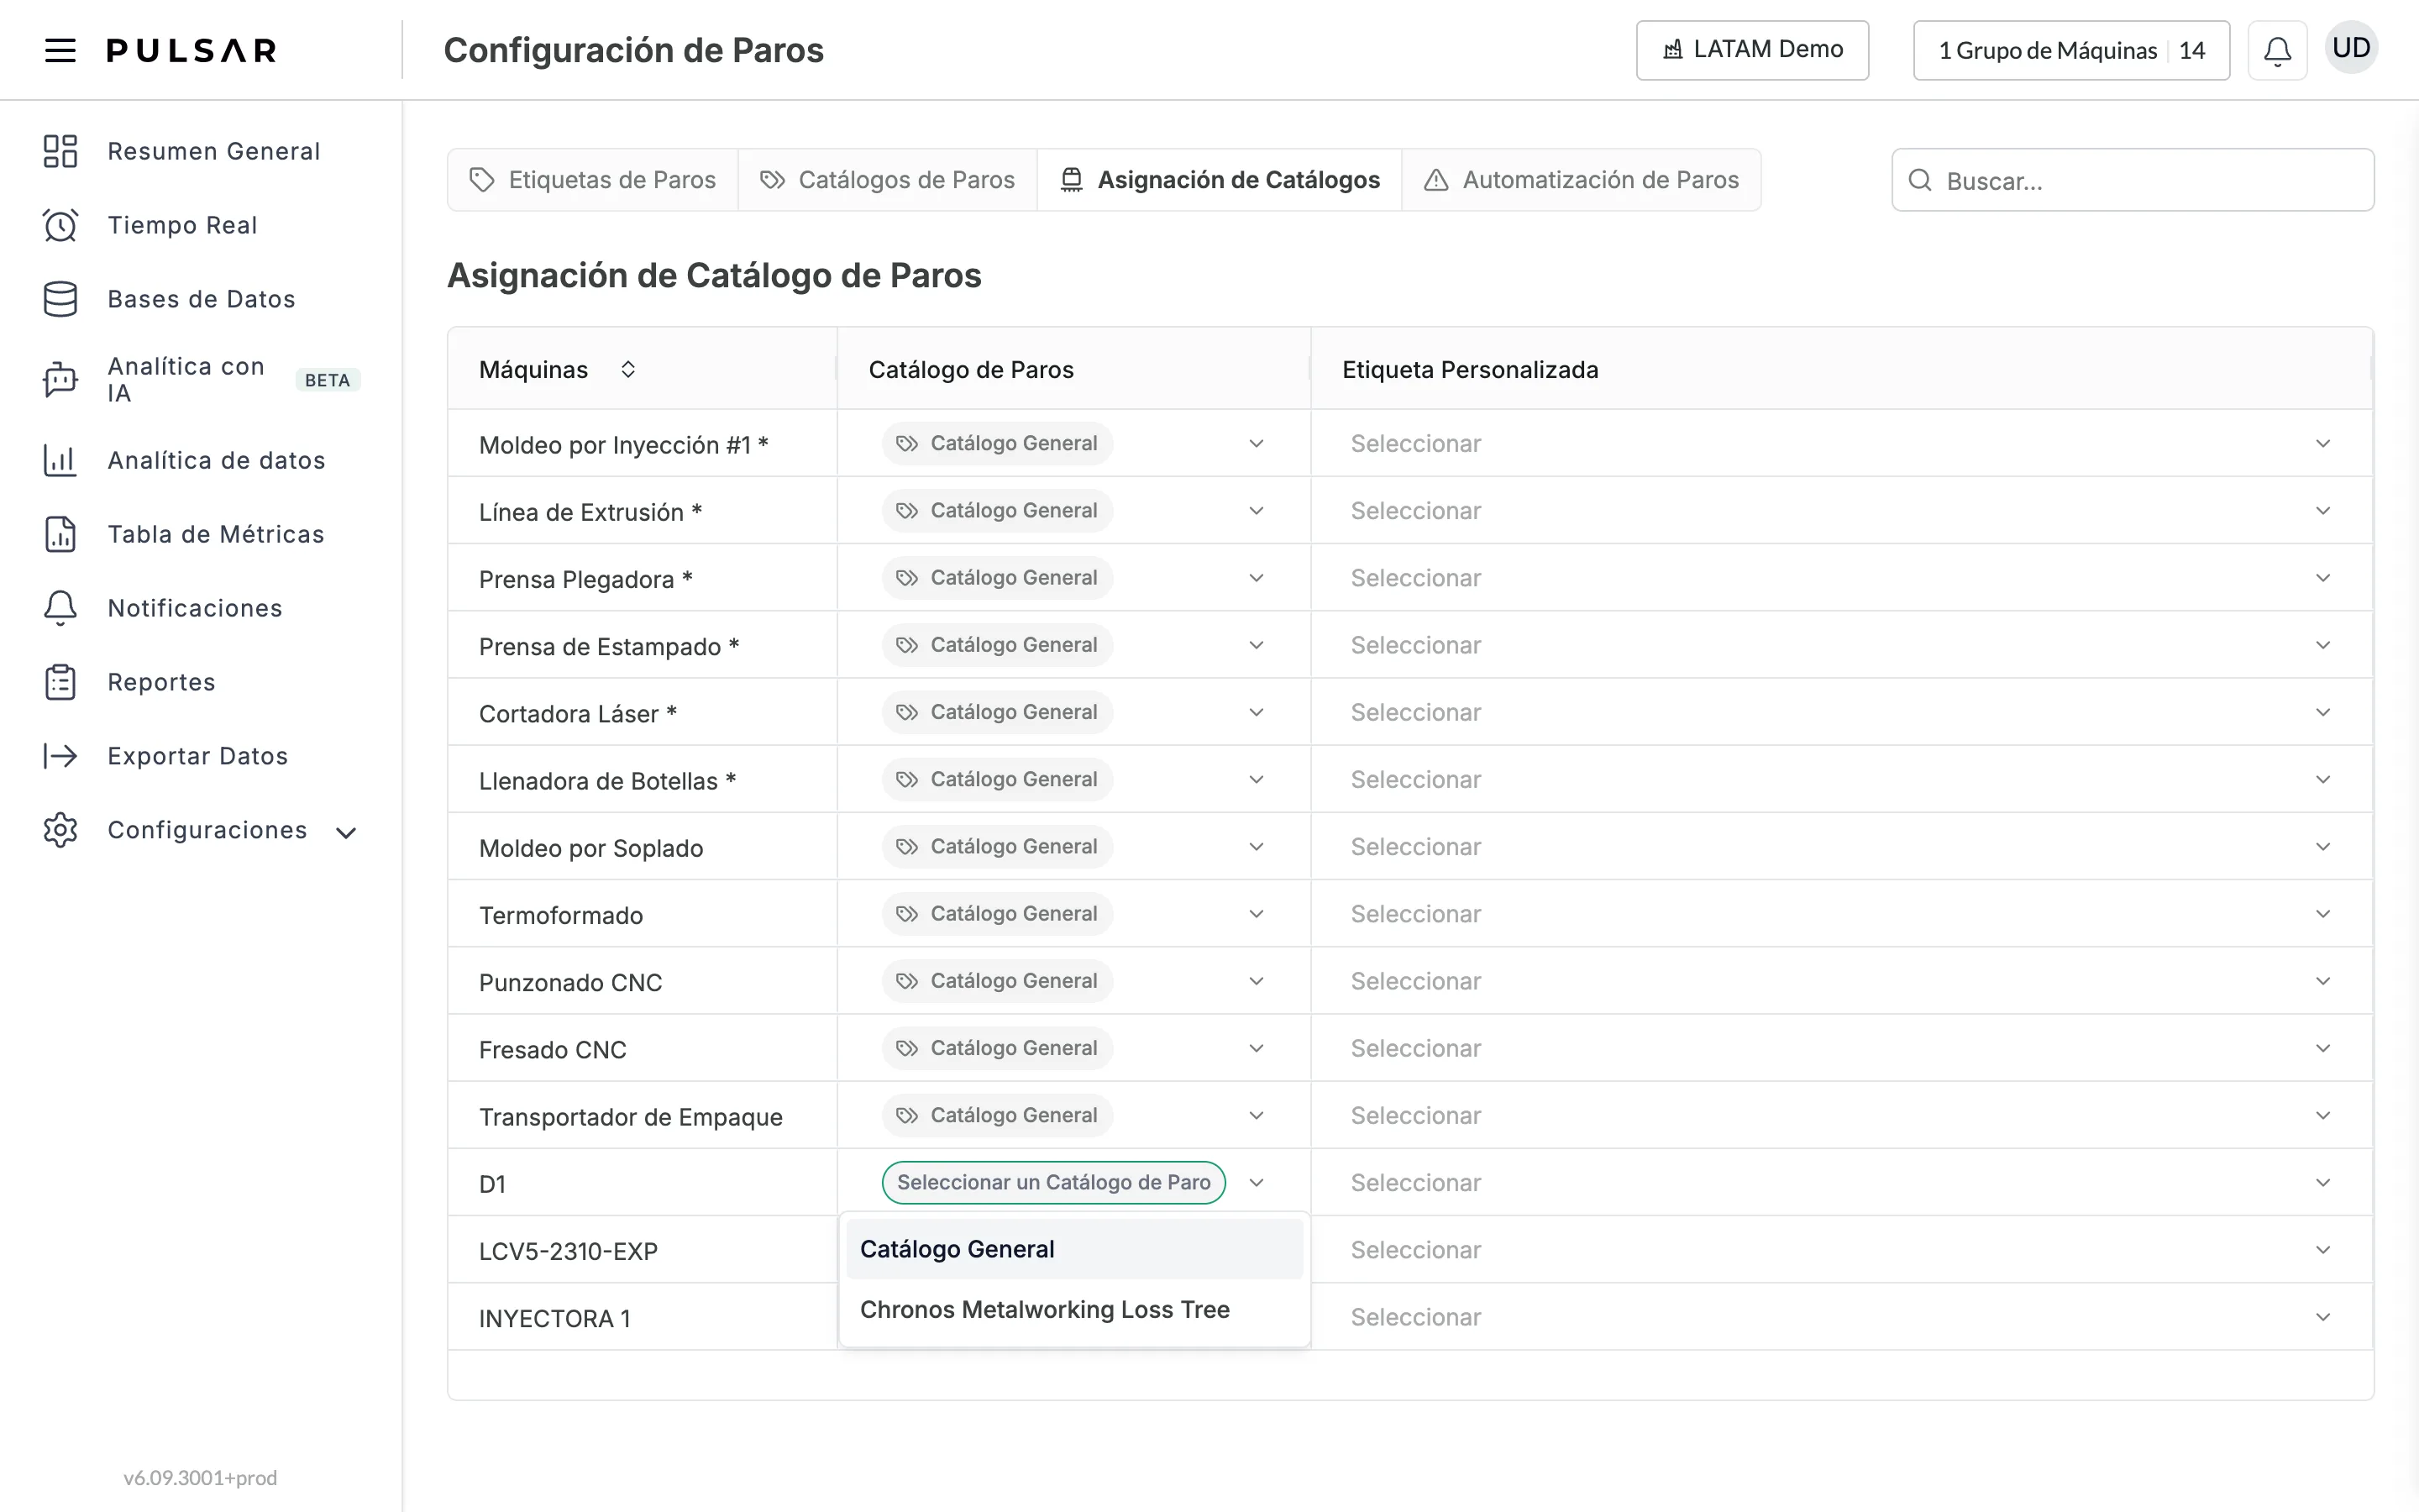This screenshot has width=2419, height=1512.
Task: Go to Exportar Datos page
Action: 198,756
